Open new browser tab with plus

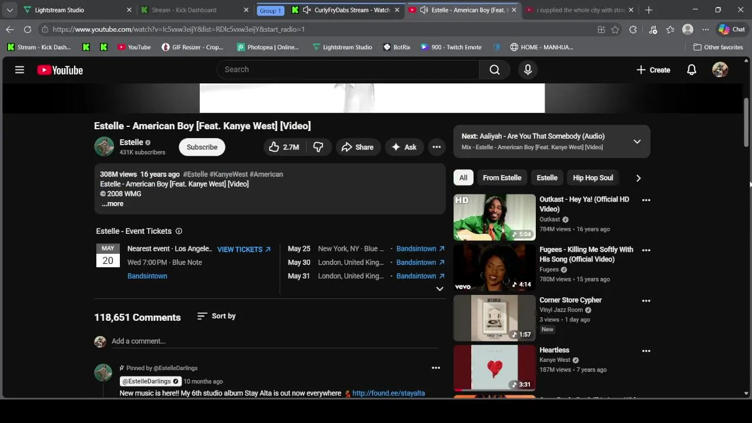649,10
